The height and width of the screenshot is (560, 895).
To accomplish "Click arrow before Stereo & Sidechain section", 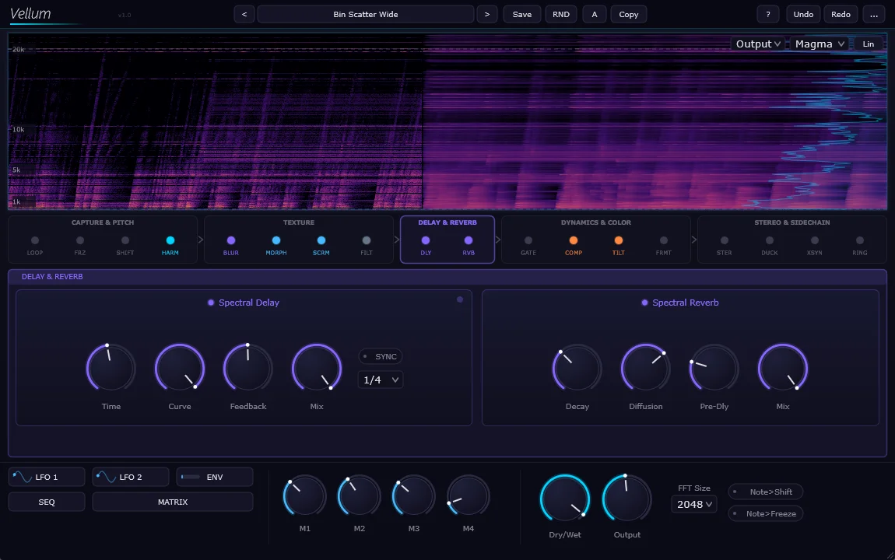I will (x=694, y=240).
